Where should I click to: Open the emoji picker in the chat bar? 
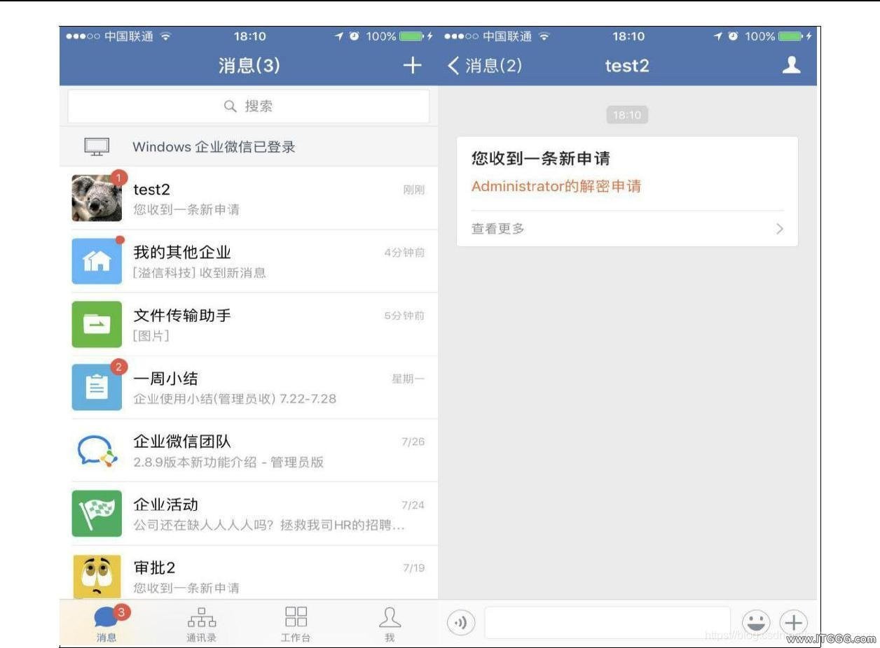coord(756,621)
